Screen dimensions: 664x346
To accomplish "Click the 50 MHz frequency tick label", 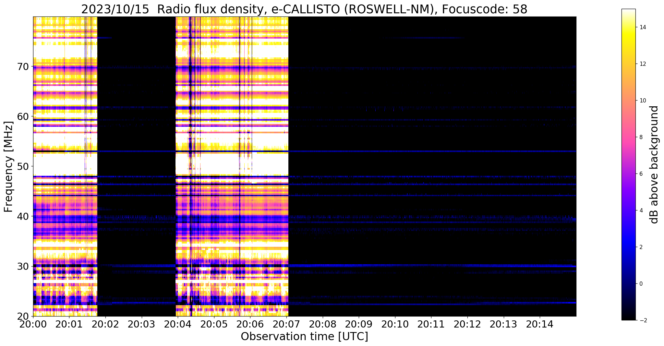I will click(23, 166).
